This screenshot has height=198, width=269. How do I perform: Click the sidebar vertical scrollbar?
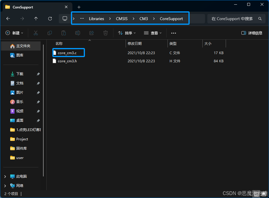[x=43, y=111]
